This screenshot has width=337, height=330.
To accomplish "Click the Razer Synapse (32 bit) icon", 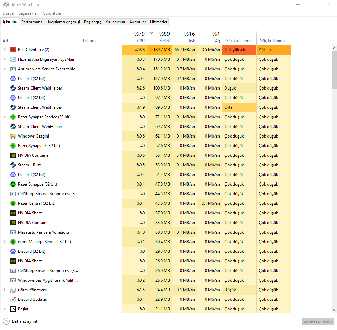I will point(13,184).
